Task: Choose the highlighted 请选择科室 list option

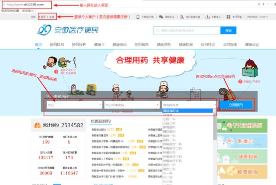Action: pos(187,111)
